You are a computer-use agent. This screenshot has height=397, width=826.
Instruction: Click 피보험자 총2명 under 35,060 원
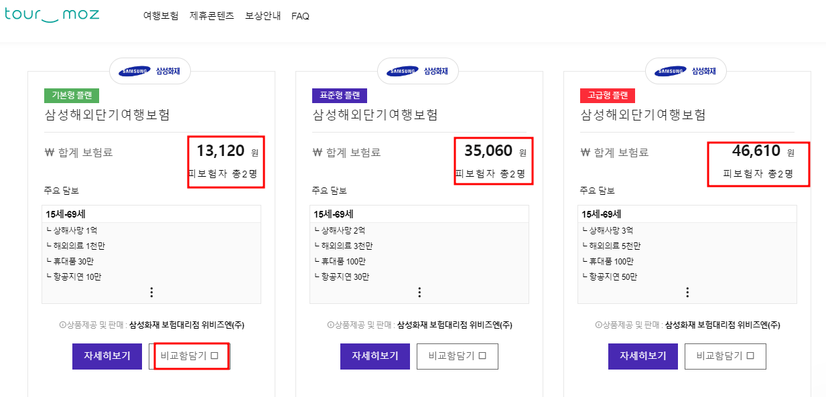491,174
